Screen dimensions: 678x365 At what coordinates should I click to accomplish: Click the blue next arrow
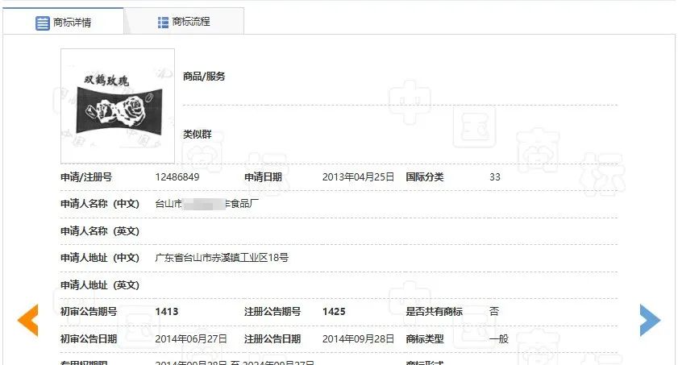tap(650, 320)
